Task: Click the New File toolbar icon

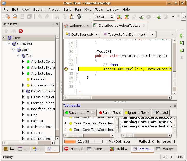Action: tap(8, 17)
